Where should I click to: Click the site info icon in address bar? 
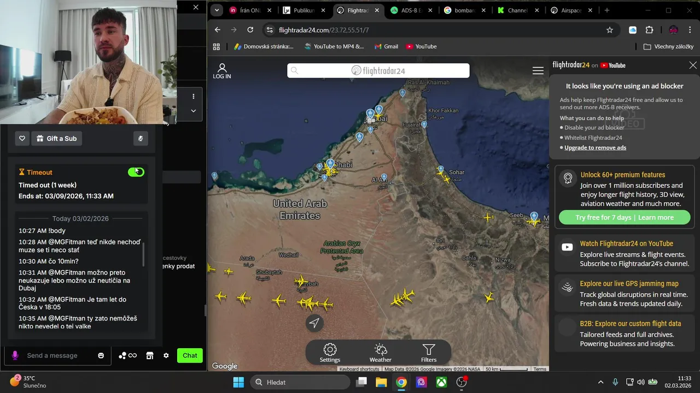click(x=269, y=30)
